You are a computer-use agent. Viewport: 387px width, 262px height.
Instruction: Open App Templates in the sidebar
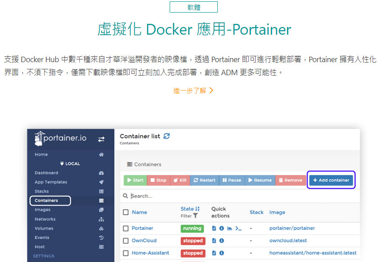click(51, 182)
